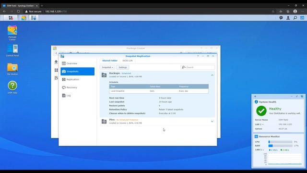Collapse the Backups folder details
This screenshot has height=173, width=307.
pyautogui.click(x=212, y=75)
